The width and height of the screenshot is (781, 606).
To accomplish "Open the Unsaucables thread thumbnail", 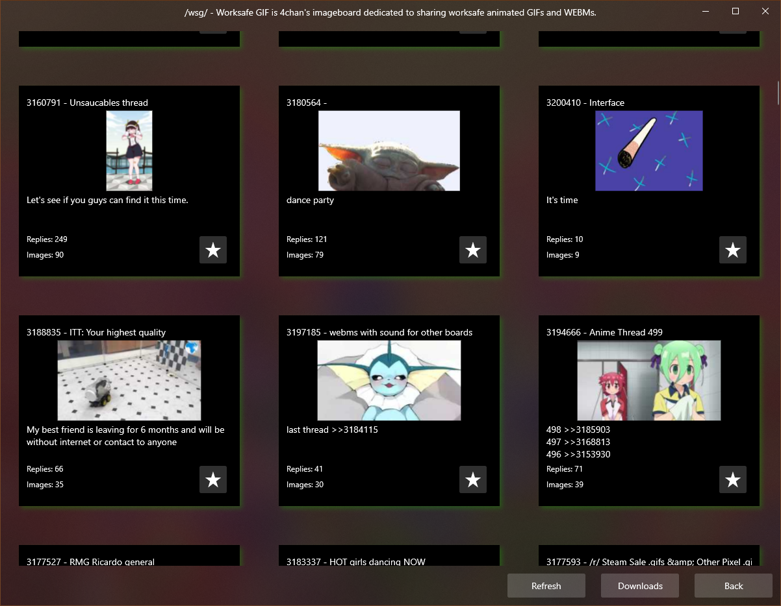I will (129, 151).
